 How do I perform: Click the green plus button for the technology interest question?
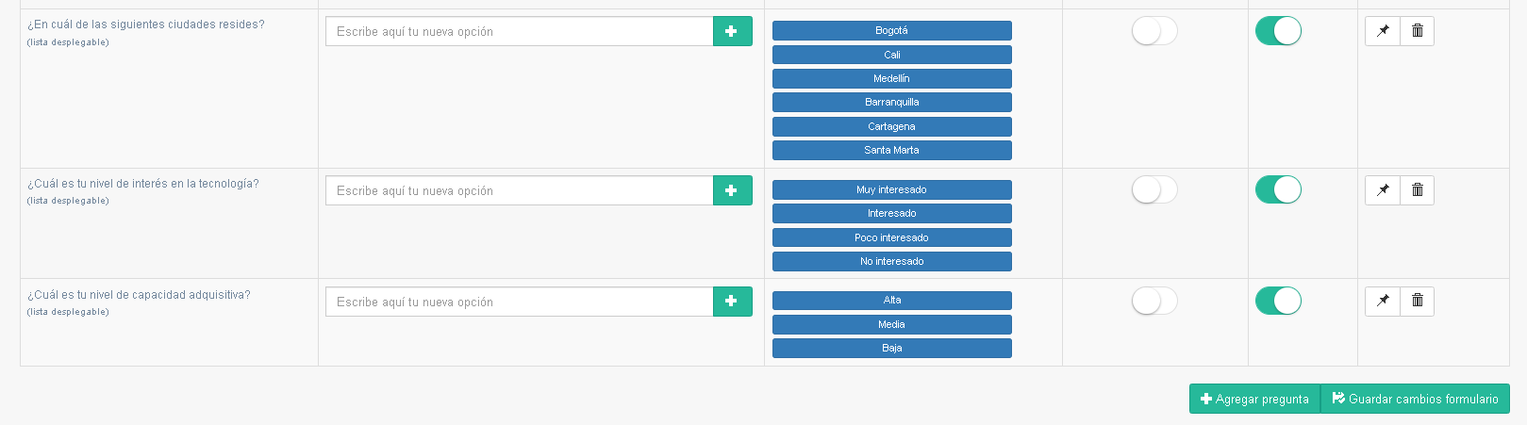[x=732, y=190]
